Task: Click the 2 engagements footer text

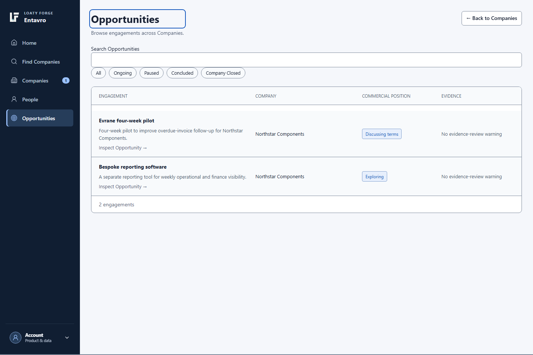Action: [117, 204]
